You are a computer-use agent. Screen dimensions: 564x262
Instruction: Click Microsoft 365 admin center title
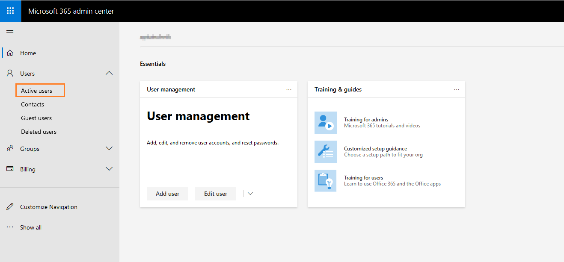(x=71, y=11)
